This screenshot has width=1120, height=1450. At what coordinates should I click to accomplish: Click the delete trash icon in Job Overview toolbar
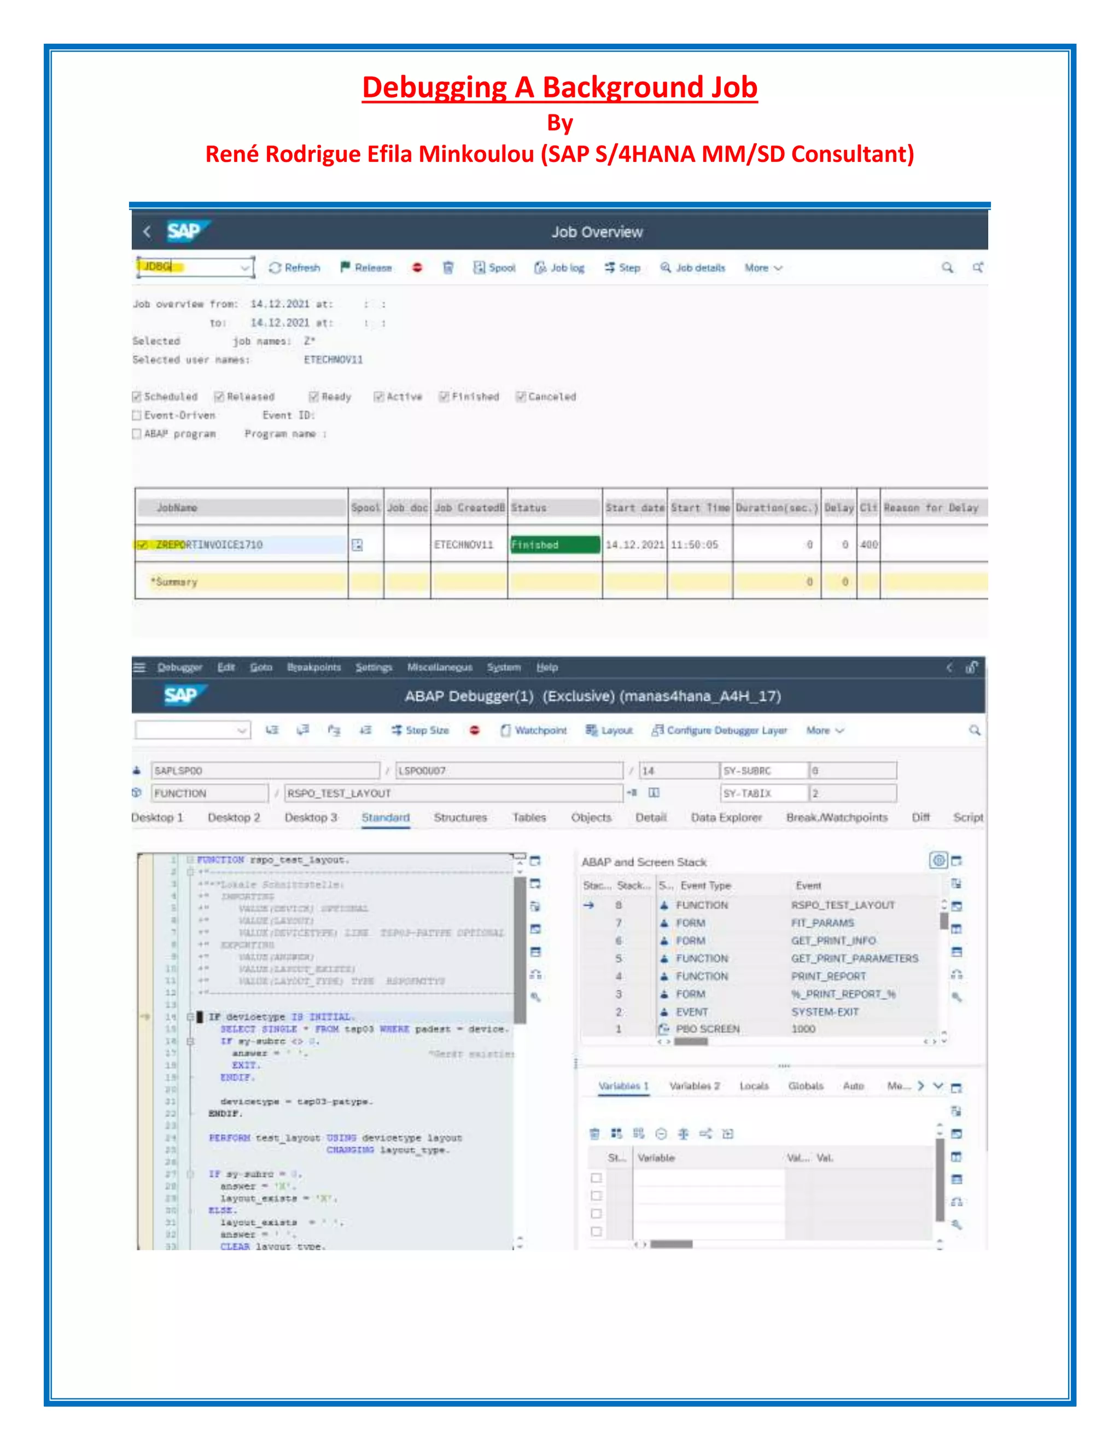[x=448, y=268]
